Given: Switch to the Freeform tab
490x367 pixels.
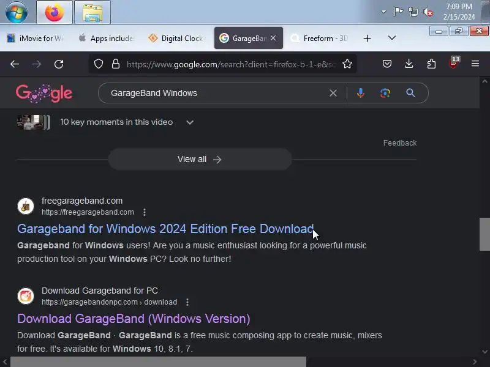Looking at the screenshot, I should 319,38.
